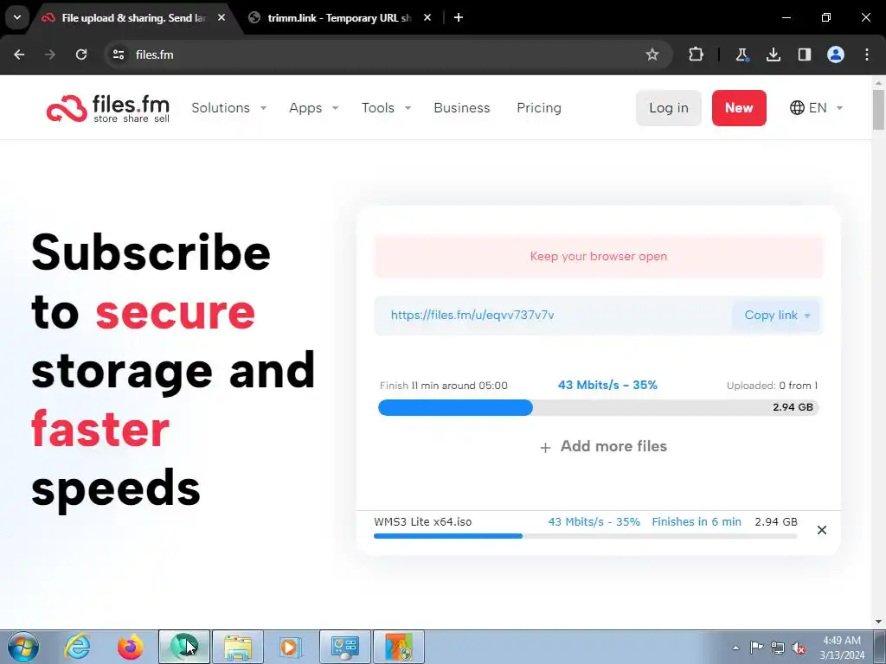Image resolution: width=886 pixels, height=664 pixels.
Task: Open network tray icon
Action: (x=778, y=648)
